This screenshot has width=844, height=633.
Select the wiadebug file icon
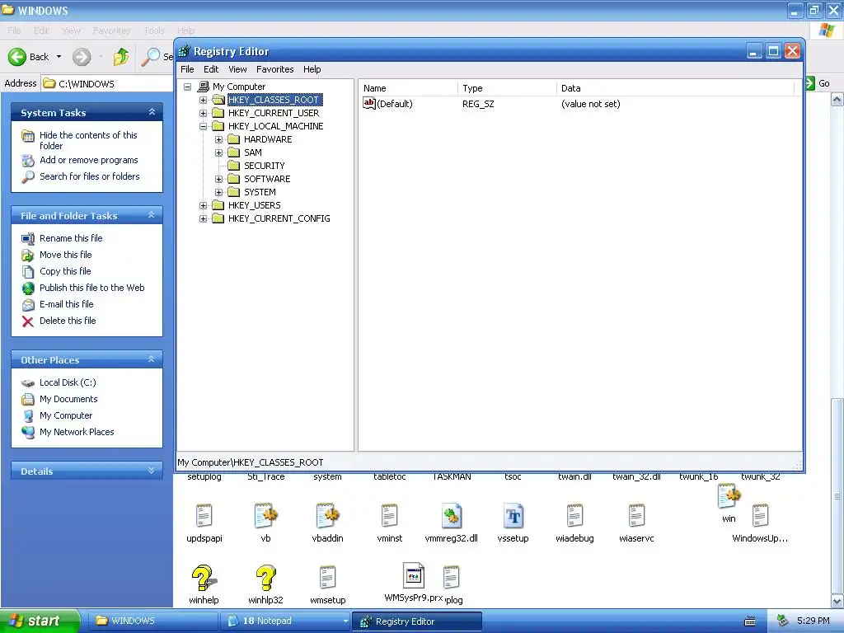click(574, 516)
